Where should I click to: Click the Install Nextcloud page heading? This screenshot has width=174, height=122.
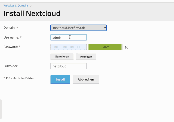coord(32,13)
